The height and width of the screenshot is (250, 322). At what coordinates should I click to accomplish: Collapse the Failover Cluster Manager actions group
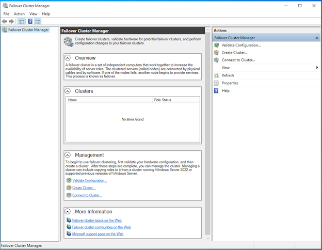pos(317,38)
